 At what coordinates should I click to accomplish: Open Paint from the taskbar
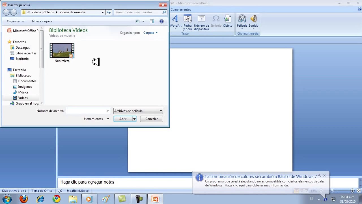tap(105, 199)
